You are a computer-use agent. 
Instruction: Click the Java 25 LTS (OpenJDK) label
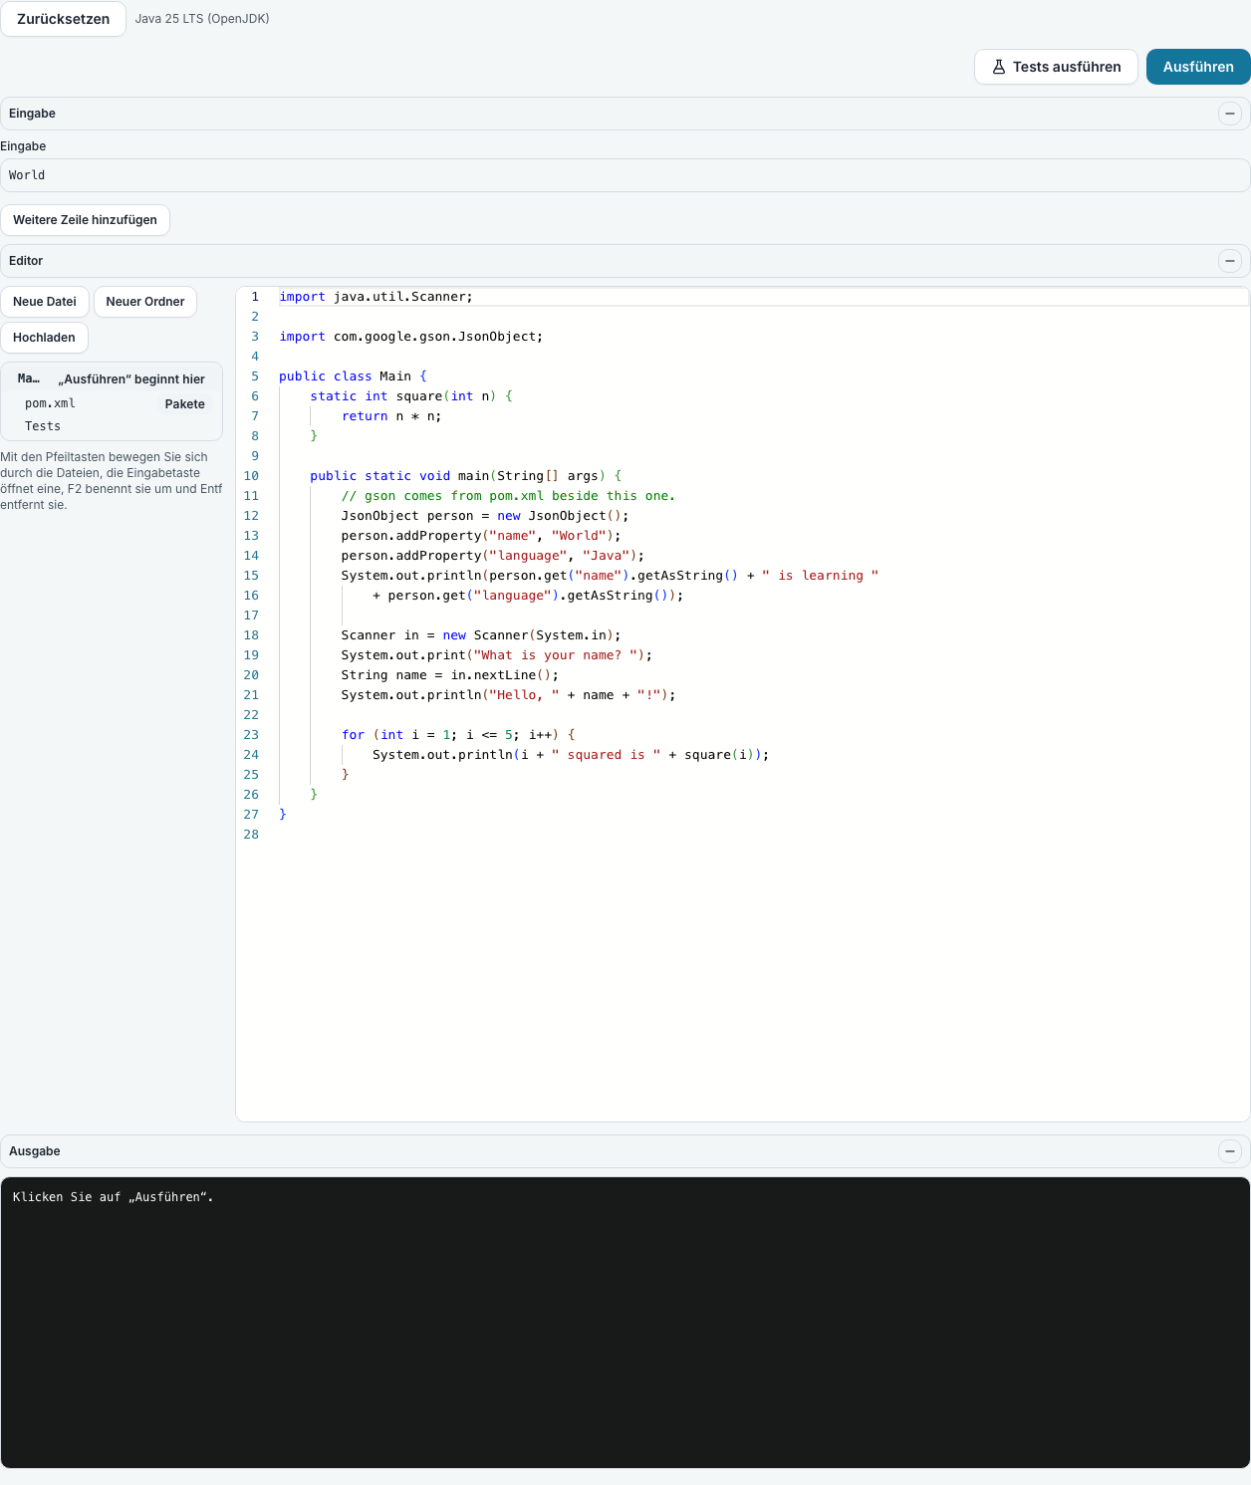202,19
